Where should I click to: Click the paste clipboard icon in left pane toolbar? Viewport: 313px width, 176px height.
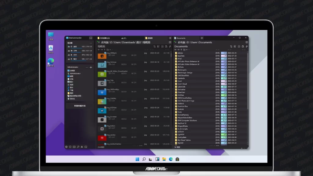(166, 46)
